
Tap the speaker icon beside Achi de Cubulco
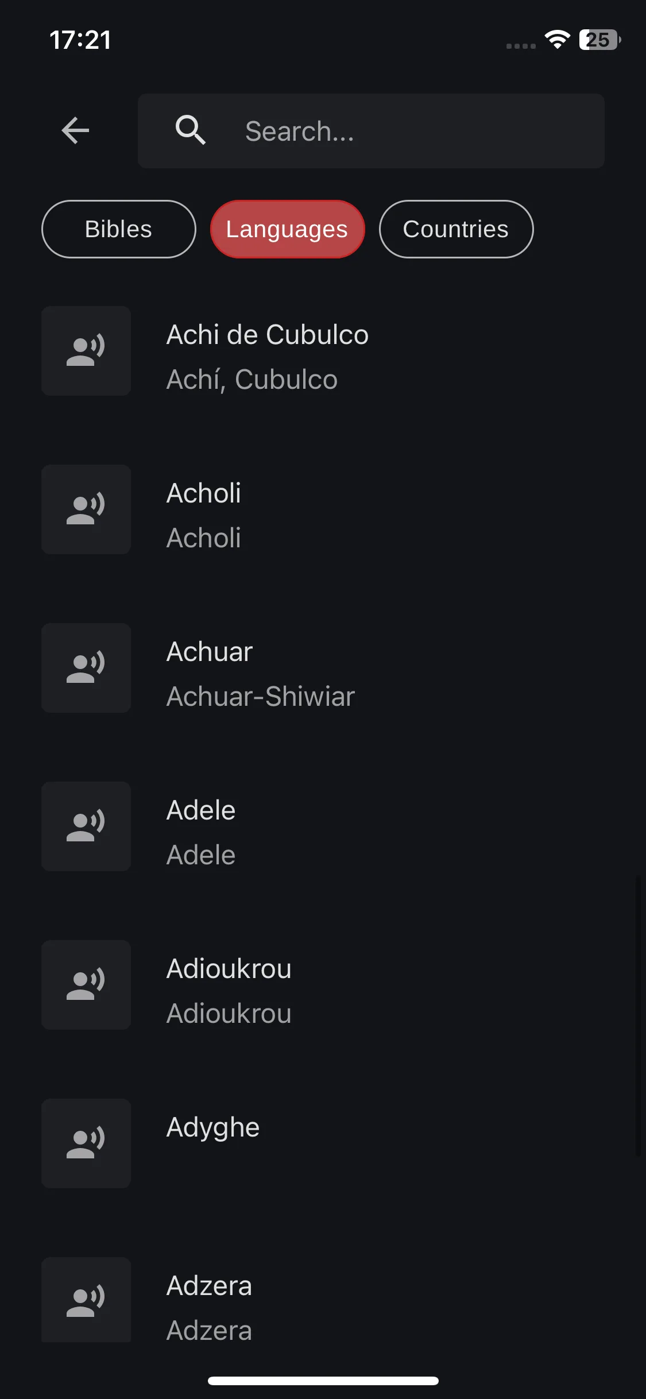(x=86, y=351)
